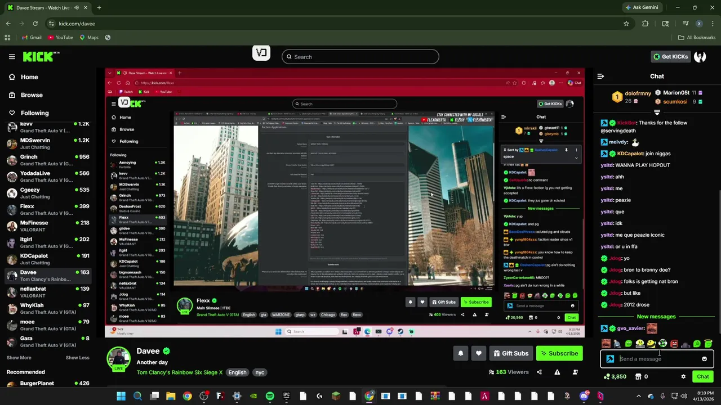Open kevv's channel in the sidebar

(49, 127)
